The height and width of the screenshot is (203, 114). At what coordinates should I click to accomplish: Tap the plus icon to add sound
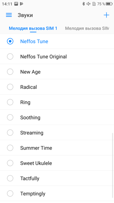tap(106, 15)
